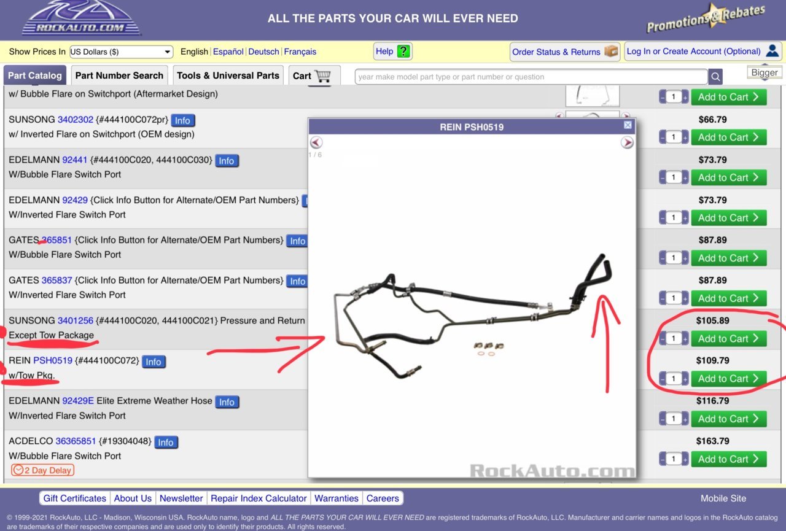Open Info for GATES 365851
The height and width of the screenshot is (531, 786).
click(297, 241)
